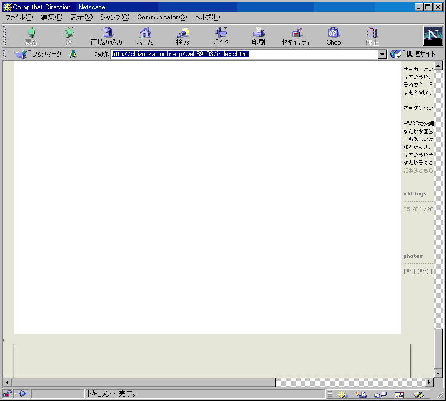Open Newsgroups from the component bar

[x=380, y=394]
